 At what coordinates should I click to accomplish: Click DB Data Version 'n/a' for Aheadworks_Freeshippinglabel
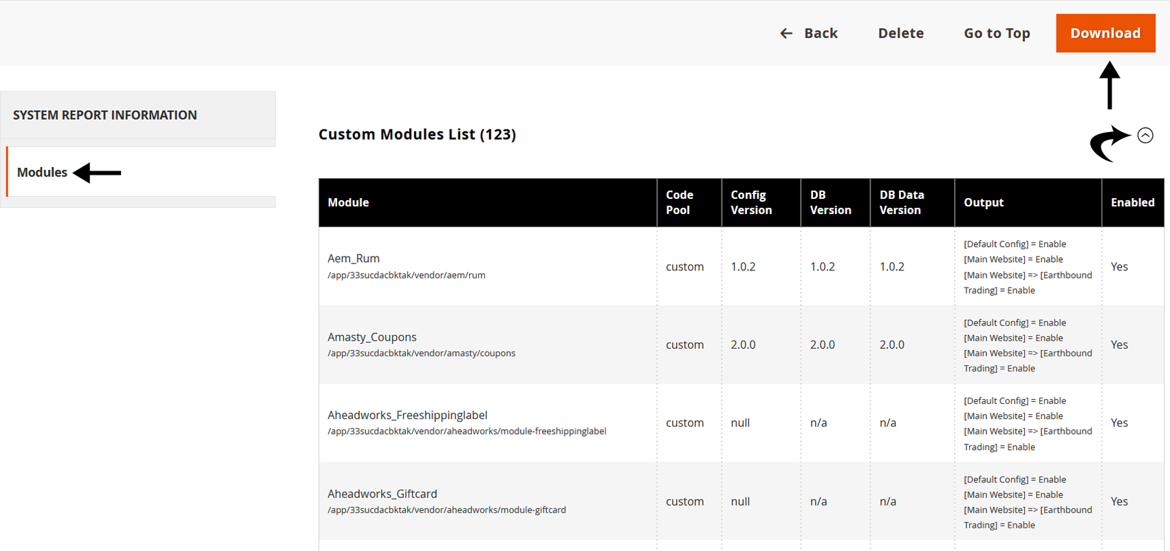pyautogui.click(x=888, y=423)
